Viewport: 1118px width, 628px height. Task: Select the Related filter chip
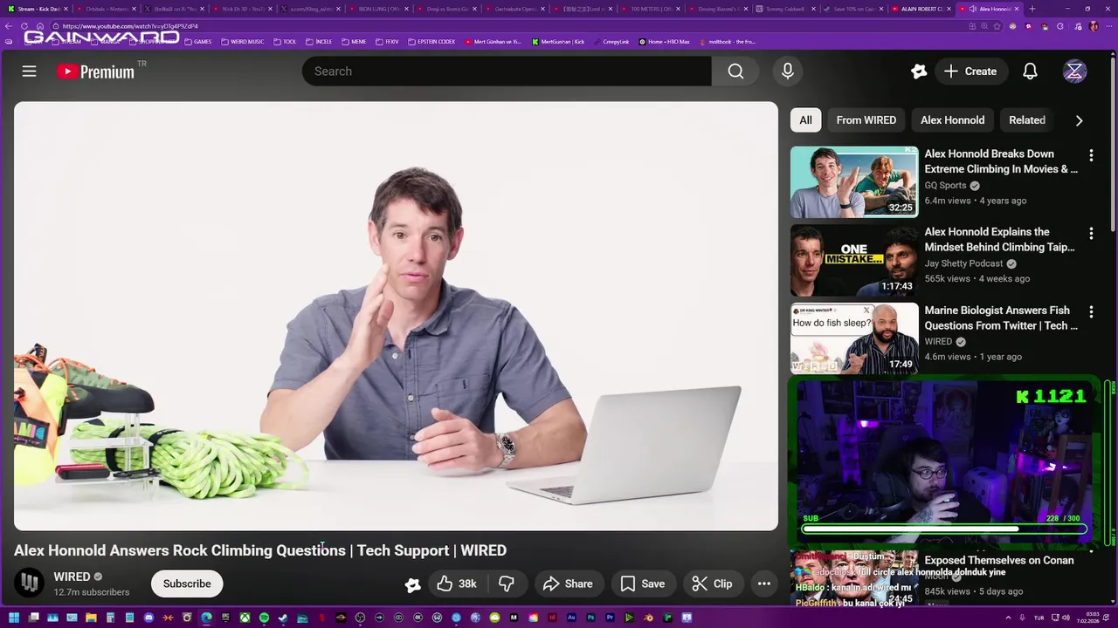(x=1027, y=120)
